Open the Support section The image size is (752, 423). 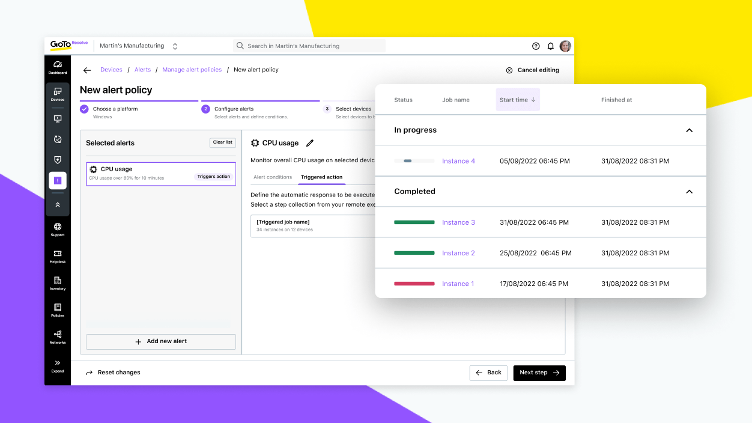coord(57,229)
